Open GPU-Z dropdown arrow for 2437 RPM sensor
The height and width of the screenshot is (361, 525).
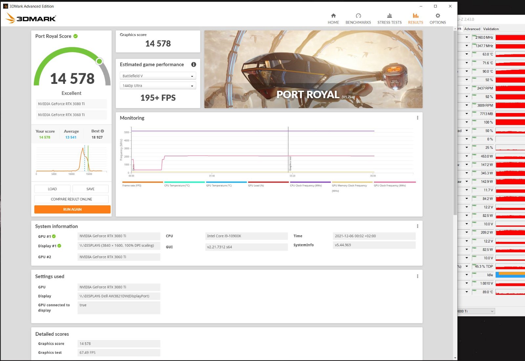[x=467, y=88]
